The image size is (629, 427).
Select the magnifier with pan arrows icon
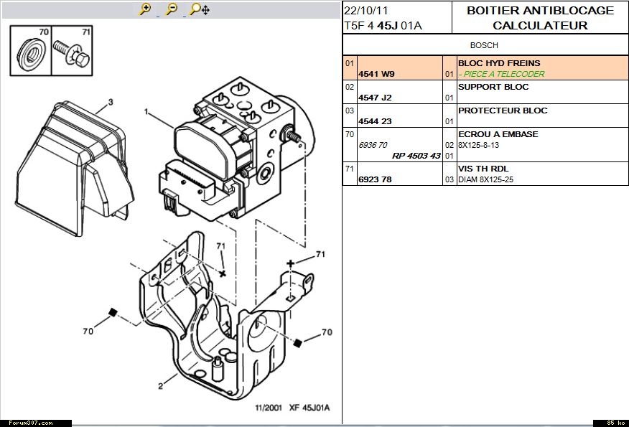click(198, 9)
